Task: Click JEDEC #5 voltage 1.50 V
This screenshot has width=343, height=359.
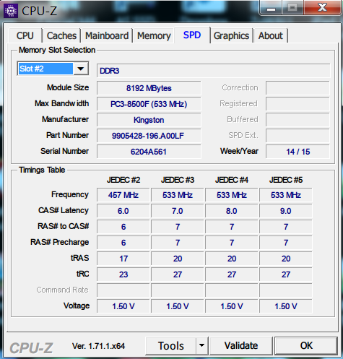Action: (286, 306)
